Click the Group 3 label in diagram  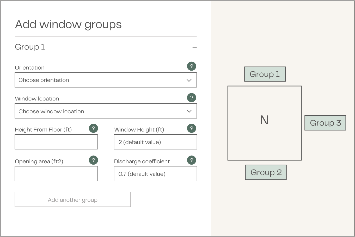pyautogui.click(x=325, y=123)
